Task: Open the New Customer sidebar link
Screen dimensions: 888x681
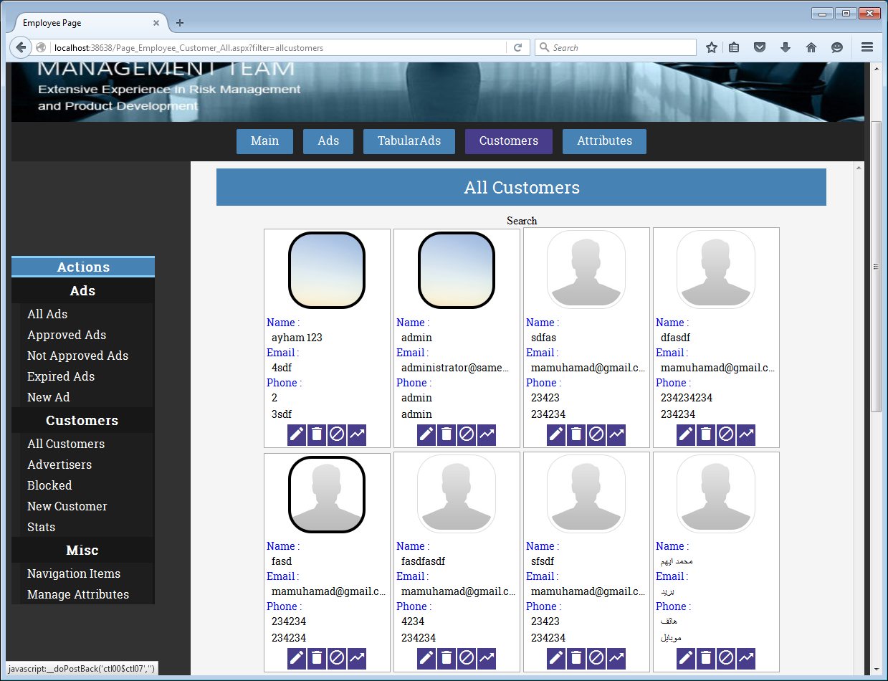Action: [x=67, y=506]
